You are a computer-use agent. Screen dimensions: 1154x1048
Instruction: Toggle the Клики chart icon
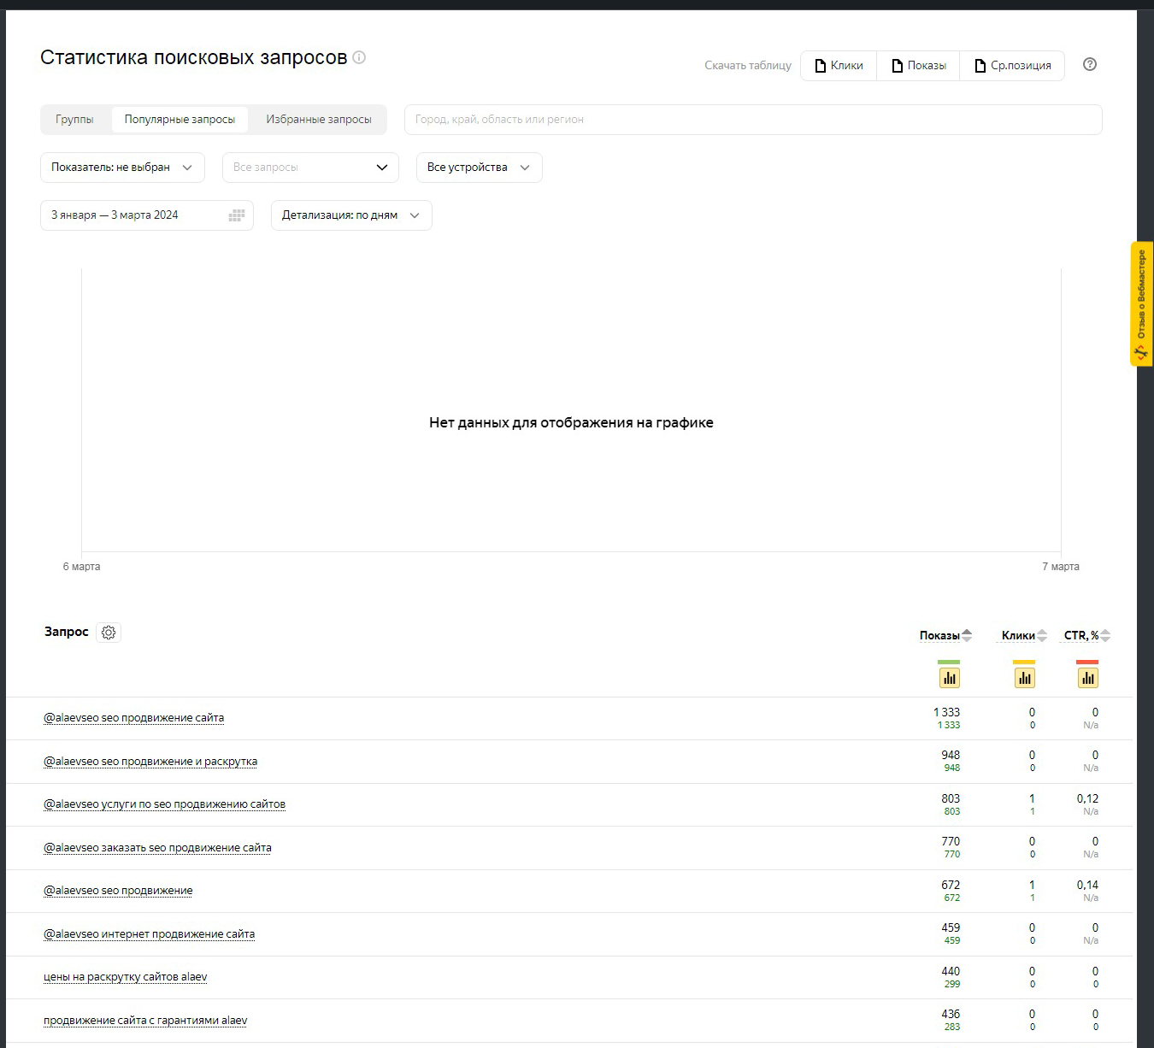[x=1024, y=678]
